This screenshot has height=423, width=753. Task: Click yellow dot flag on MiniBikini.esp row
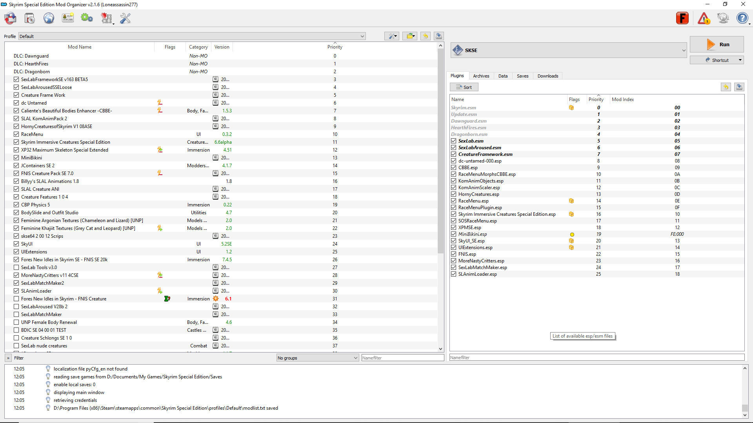tap(572, 234)
